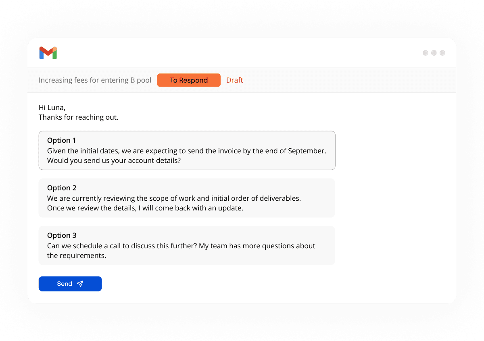Click the leftmost gray dot in window controls
Viewport: 484px width, 341px height.
tap(425, 53)
